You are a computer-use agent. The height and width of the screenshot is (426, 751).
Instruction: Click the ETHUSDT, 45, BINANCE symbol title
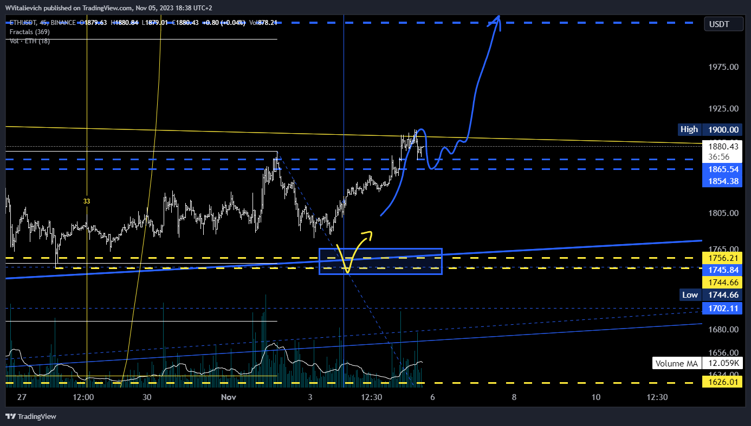tap(43, 23)
